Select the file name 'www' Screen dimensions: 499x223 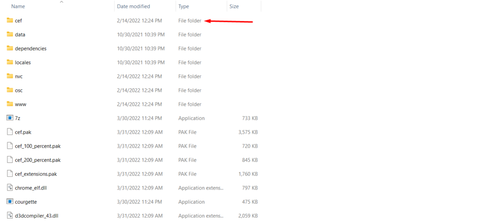coord(20,104)
